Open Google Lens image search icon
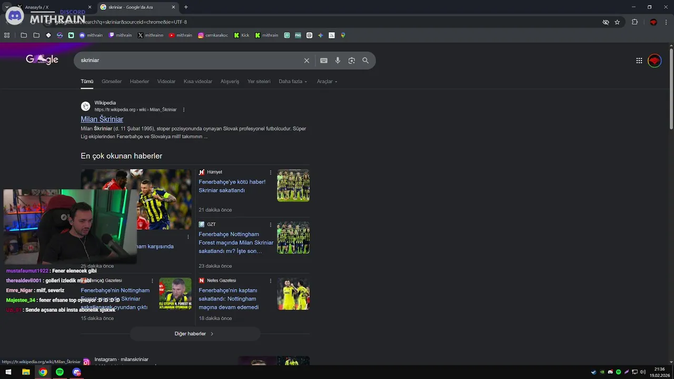The width and height of the screenshot is (674, 379). (352, 61)
